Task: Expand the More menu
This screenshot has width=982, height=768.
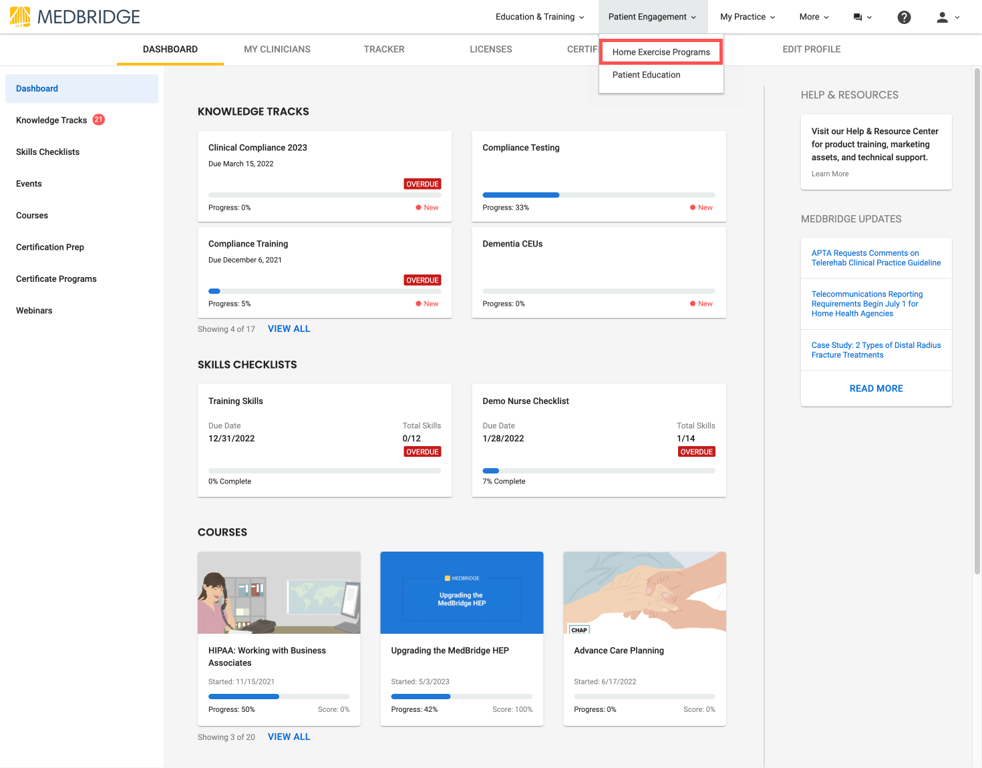Action: point(814,17)
